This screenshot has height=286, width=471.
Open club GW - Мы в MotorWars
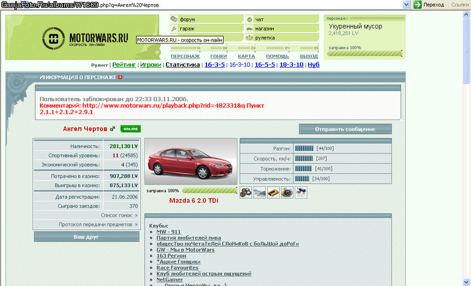(x=185, y=250)
